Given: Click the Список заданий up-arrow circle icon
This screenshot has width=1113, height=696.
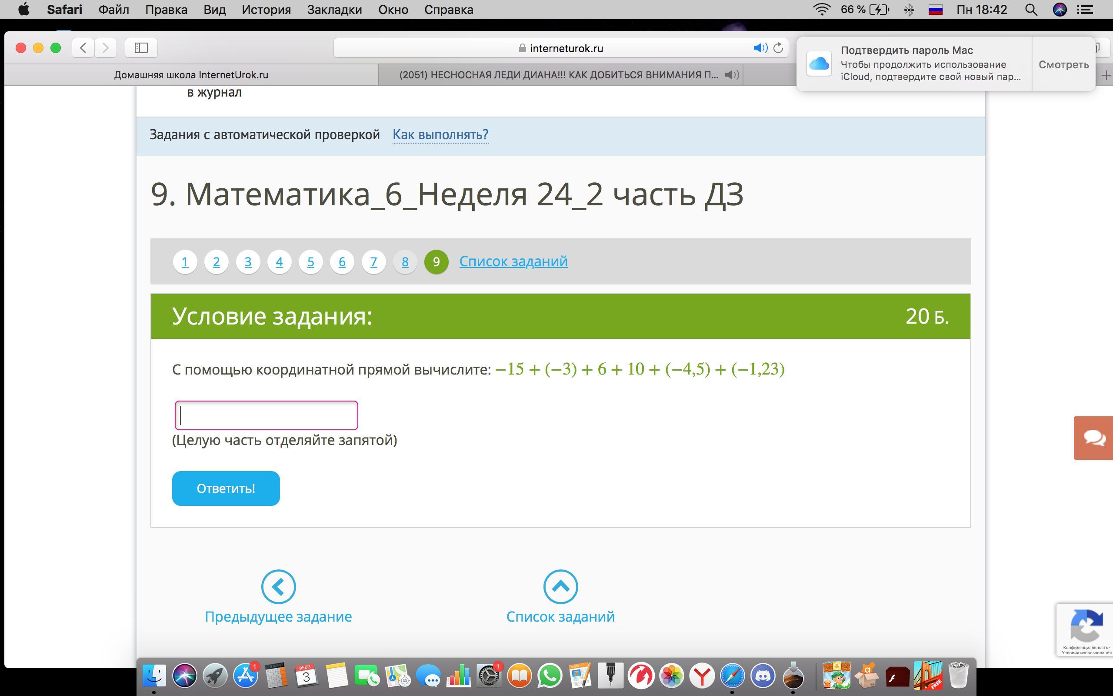Looking at the screenshot, I should click(x=560, y=586).
